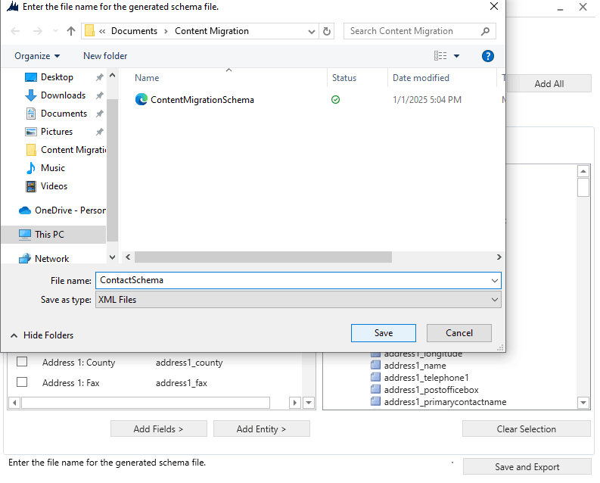Collapse with Hide Folders
Image resolution: width=600 pixels, height=483 pixels.
pos(42,335)
